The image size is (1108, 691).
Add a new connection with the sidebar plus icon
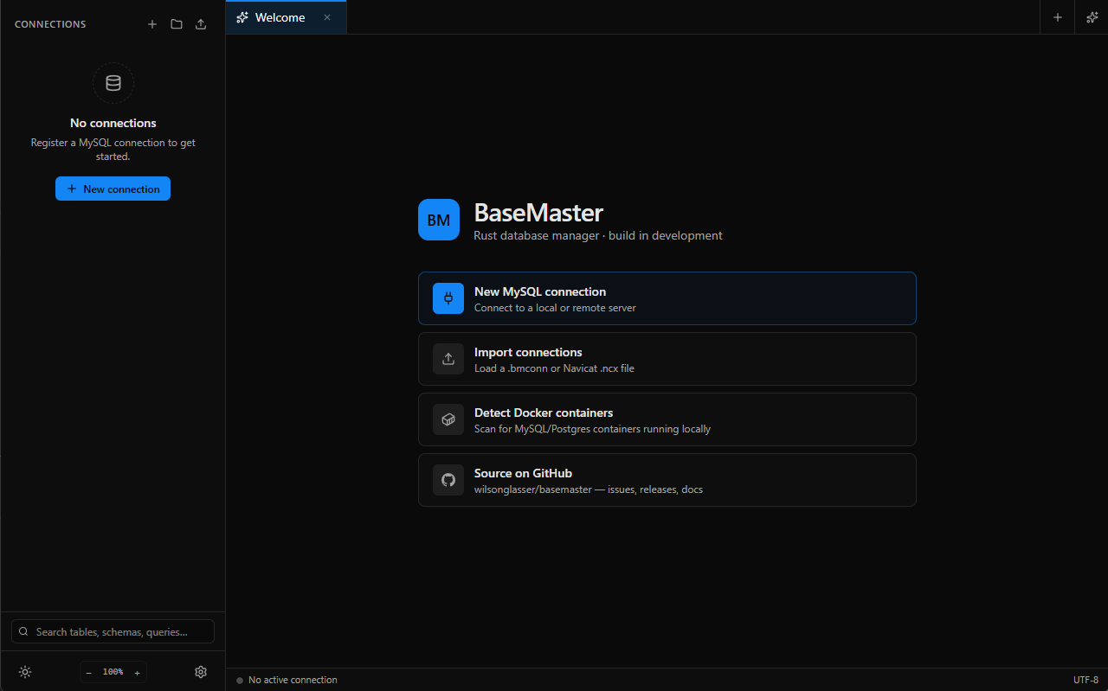pyautogui.click(x=152, y=24)
